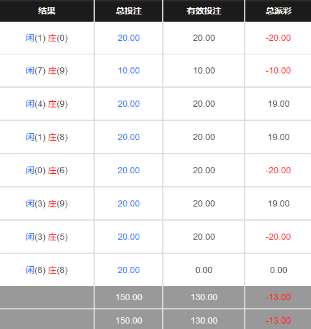Viewport: 311px width, 329px height.
Task: View the 闲(1) 庄(8) result details
Action: [47, 137]
